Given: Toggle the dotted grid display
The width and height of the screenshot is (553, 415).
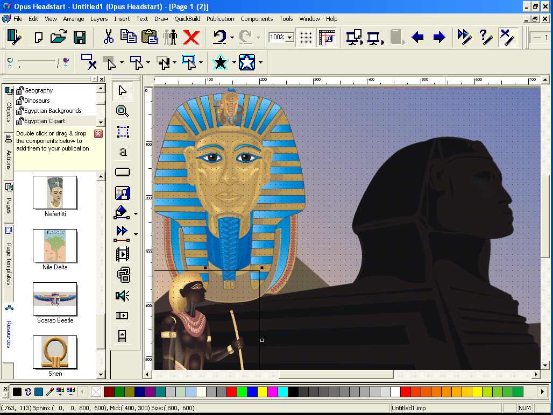Looking at the screenshot, I should coord(306,37).
